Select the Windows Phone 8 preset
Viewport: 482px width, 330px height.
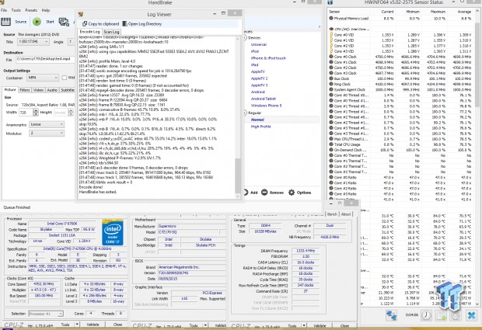[266, 106]
